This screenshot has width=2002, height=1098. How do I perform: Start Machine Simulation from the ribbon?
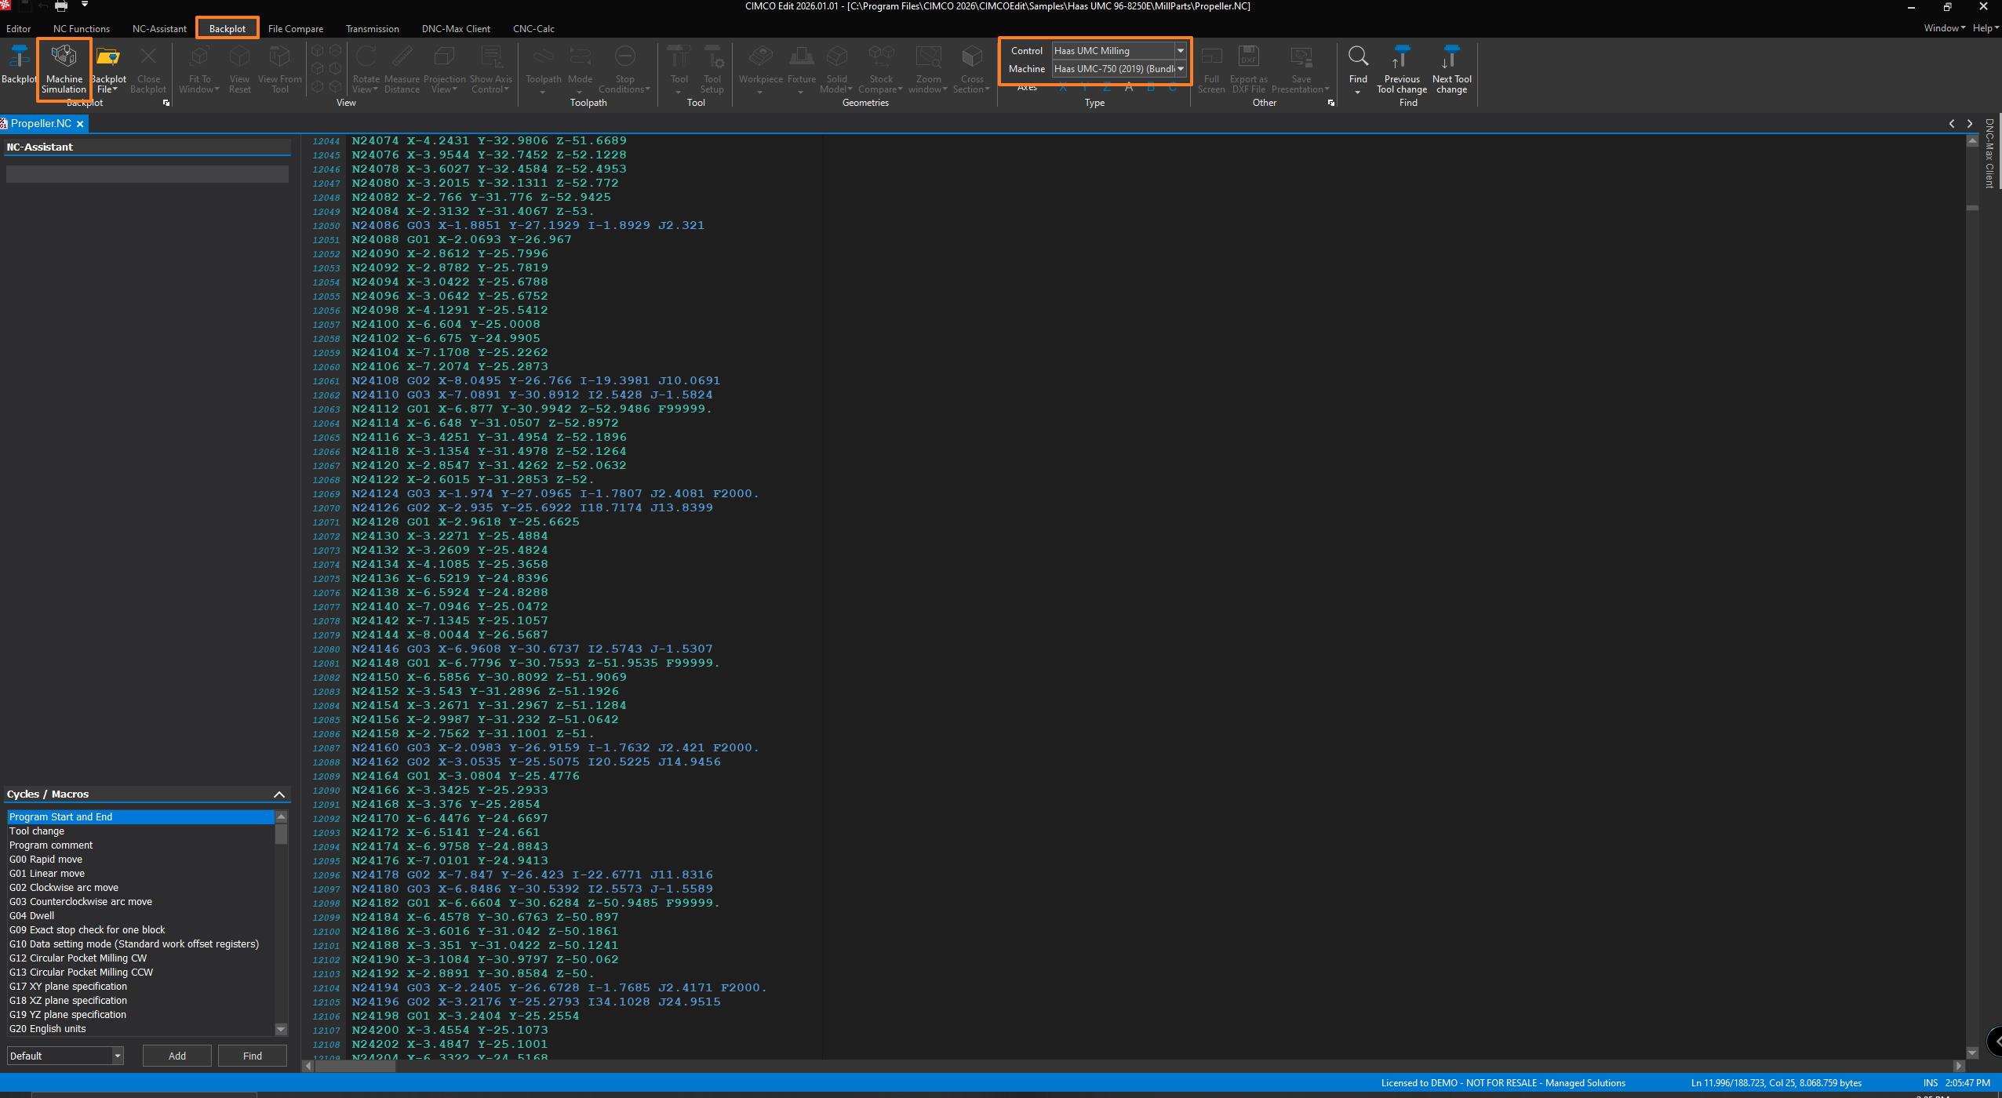(64, 67)
